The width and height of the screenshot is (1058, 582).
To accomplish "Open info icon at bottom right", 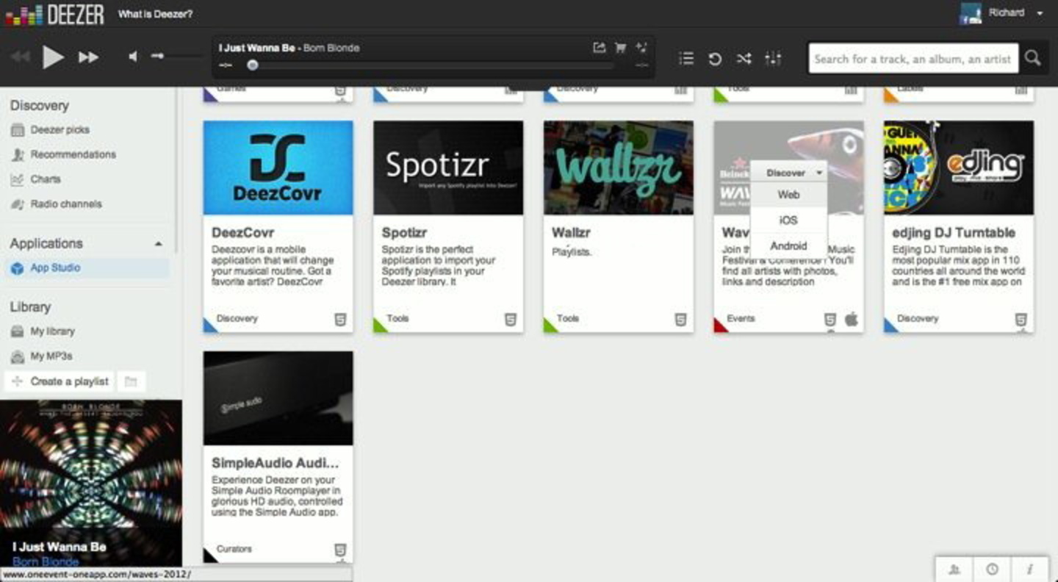I will 1030,570.
